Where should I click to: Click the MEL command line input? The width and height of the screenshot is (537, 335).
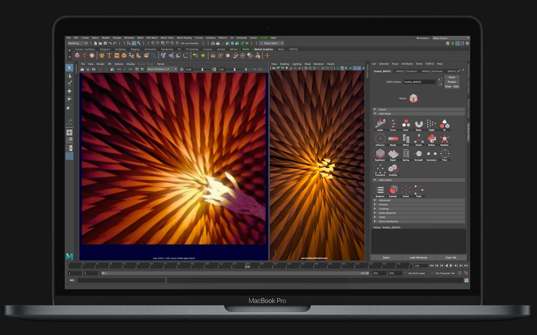(121, 280)
